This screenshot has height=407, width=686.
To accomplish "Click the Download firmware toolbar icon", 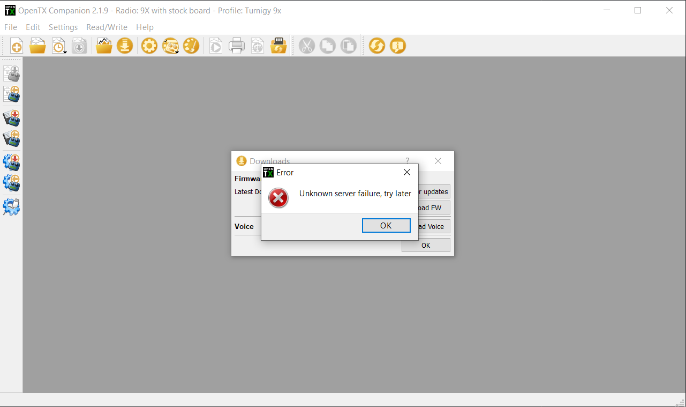I will point(124,46).
